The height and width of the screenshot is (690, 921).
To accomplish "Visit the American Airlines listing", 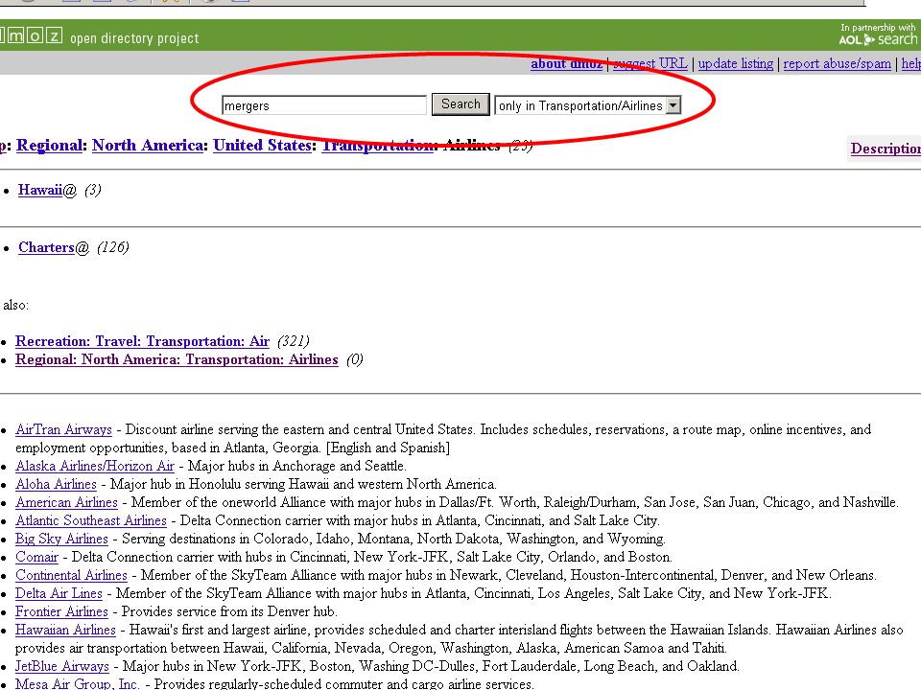I will point(66,502).
